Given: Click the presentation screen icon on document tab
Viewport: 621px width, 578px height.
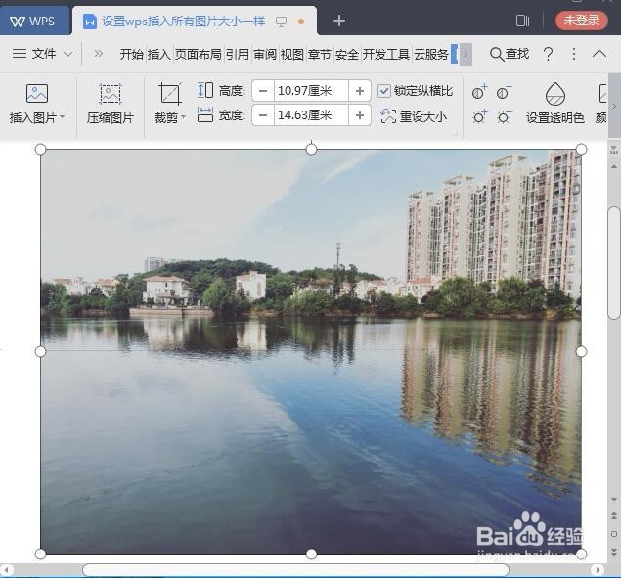Looking at the screenshot, I should tap(281, 22).
